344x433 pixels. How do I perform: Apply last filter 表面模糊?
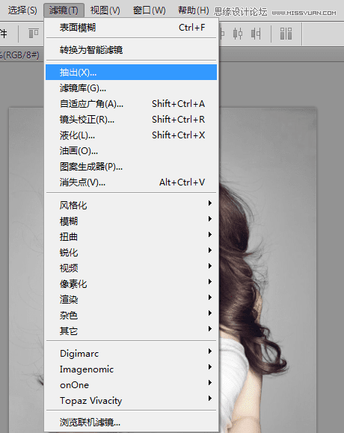pos(132,28)
